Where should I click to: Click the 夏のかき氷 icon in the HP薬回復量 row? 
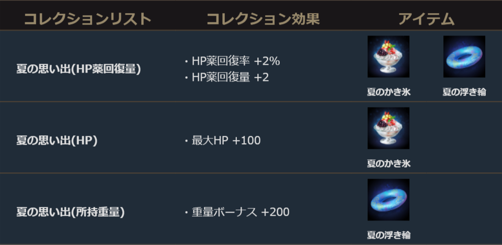coord(388,57)
